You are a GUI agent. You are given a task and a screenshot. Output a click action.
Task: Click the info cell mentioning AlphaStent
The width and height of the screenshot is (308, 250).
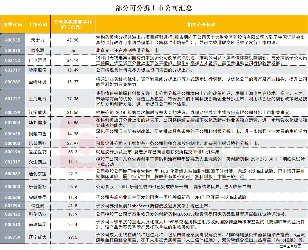[x=201, y=206]
